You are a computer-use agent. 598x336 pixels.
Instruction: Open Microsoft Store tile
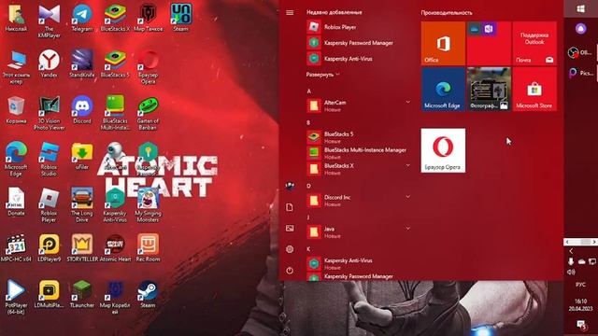point(534,90)
